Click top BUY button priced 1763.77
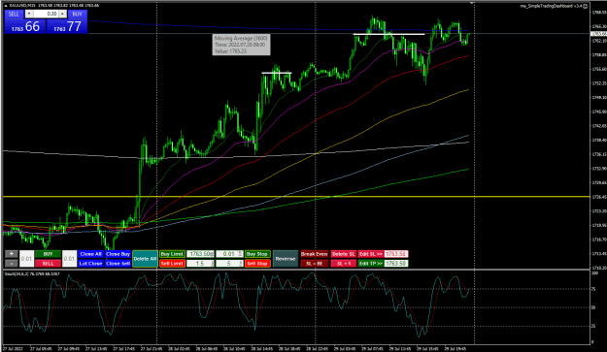The width and height of the screenshot is (607, 352). pos(67,26)
